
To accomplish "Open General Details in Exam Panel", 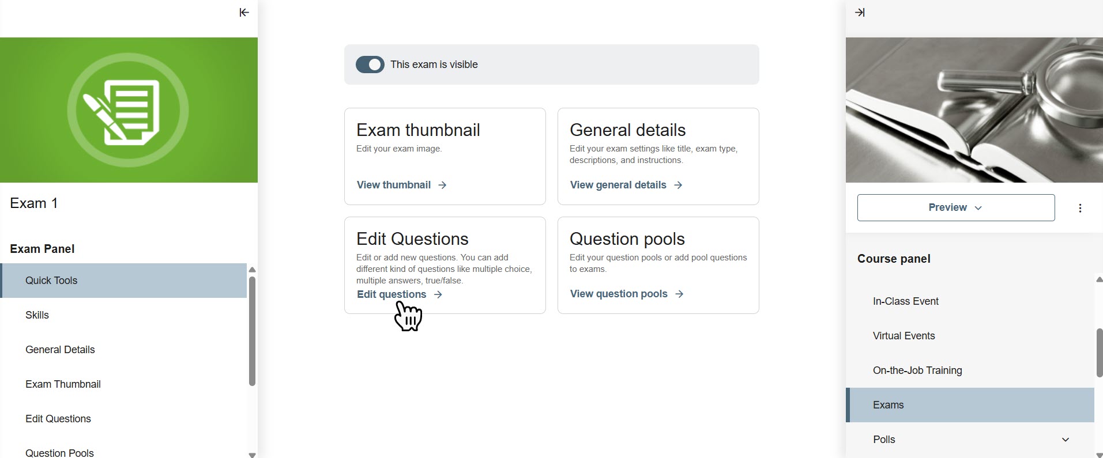I will 60,350.
